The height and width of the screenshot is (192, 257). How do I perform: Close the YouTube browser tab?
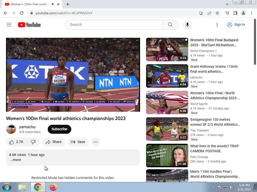pyautogui.click(x=58, y=4)
